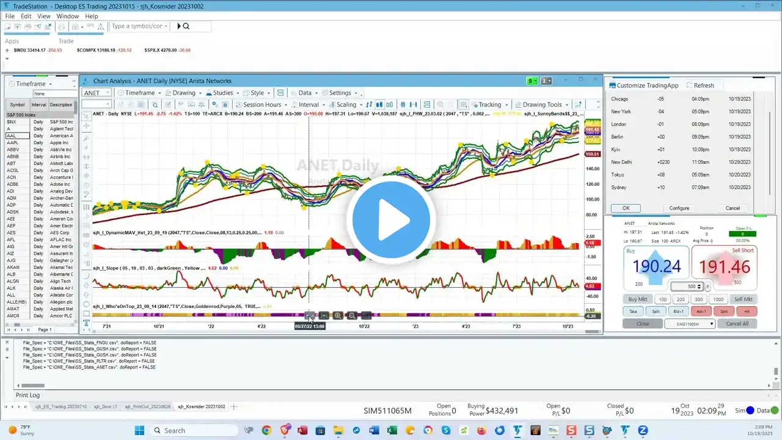
Task: Click OK in the clock panel
Action: tap(626, 208)
